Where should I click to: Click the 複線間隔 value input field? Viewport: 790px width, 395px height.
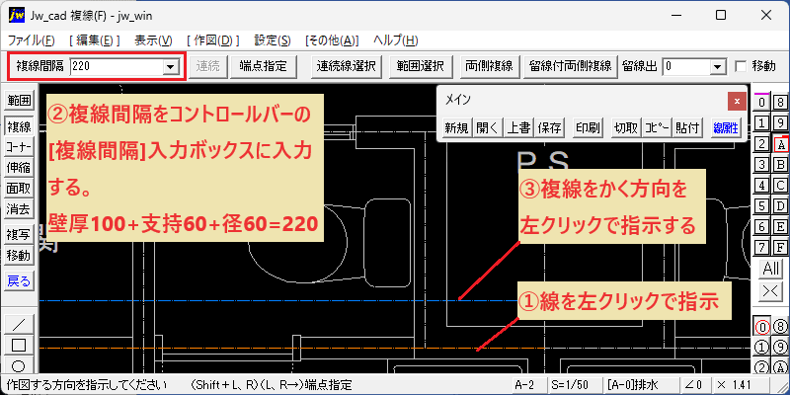[x=118, y=66]
